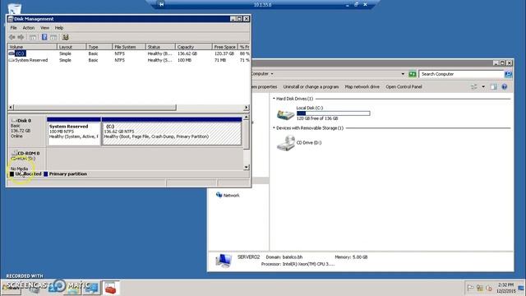This screenshot has height=296, width=526.
Task: Open the View menu in Disk Management
Action: coord(44,28)
